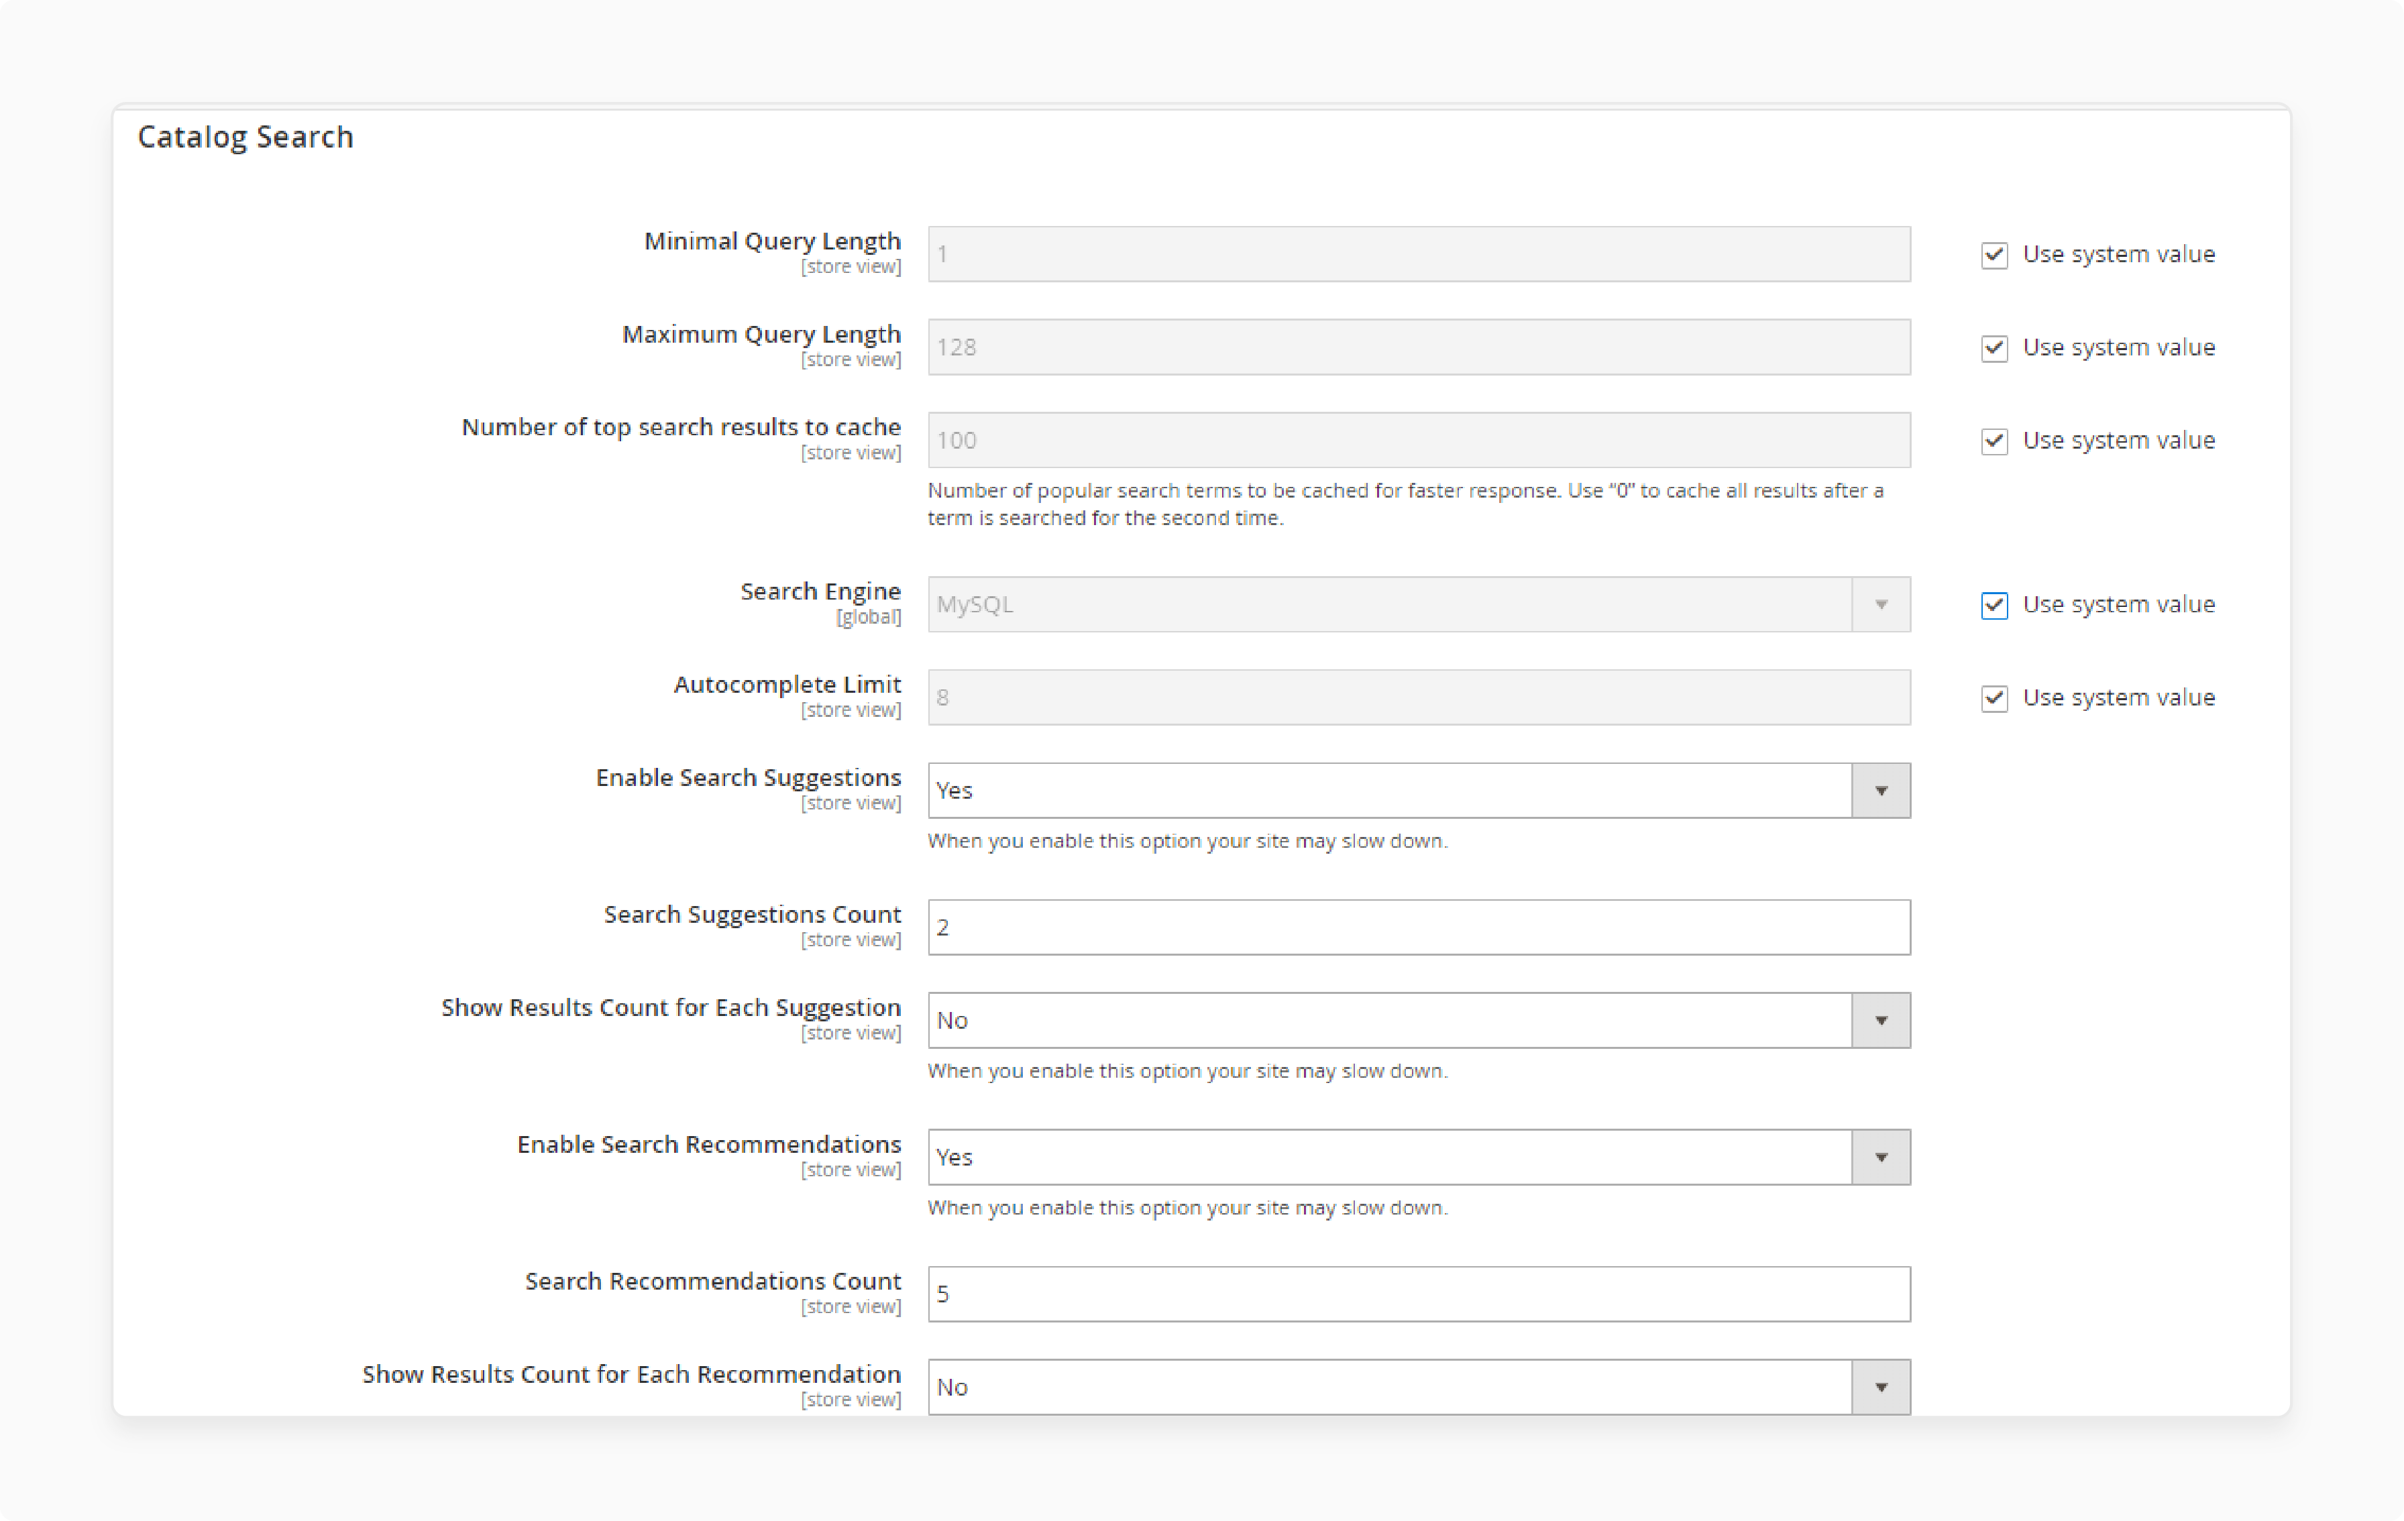The height and width of the screenshot is (1521, 2404).
Task: Click the Enable Search Suggestions label
Action: (748, 777)
